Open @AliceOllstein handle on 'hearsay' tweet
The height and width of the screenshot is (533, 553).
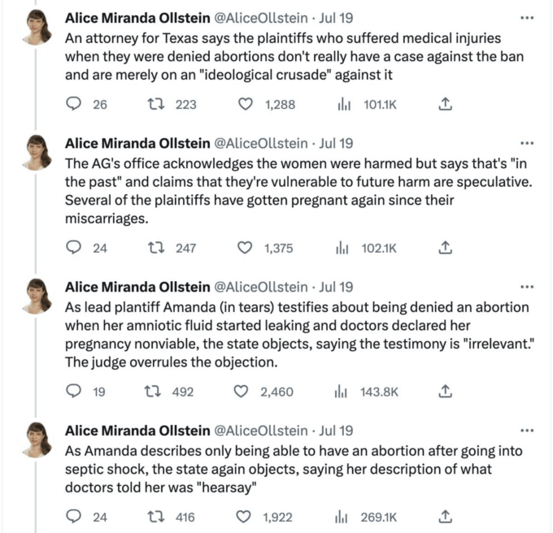[x=261, y=431]
